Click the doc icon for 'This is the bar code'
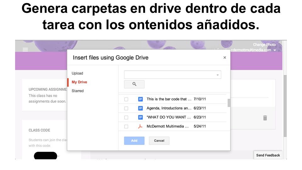 140,99
